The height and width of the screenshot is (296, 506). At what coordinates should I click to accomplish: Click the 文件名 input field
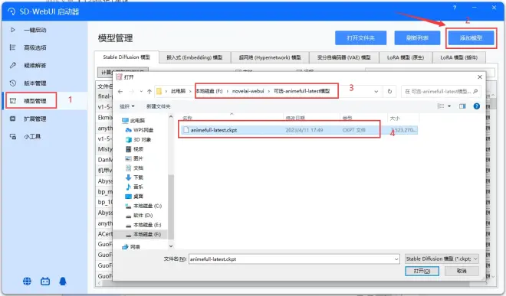click(294, 259)
